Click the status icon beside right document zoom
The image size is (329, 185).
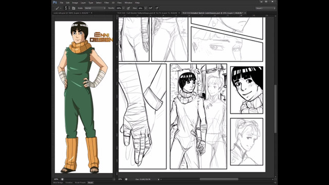point(126,179)
